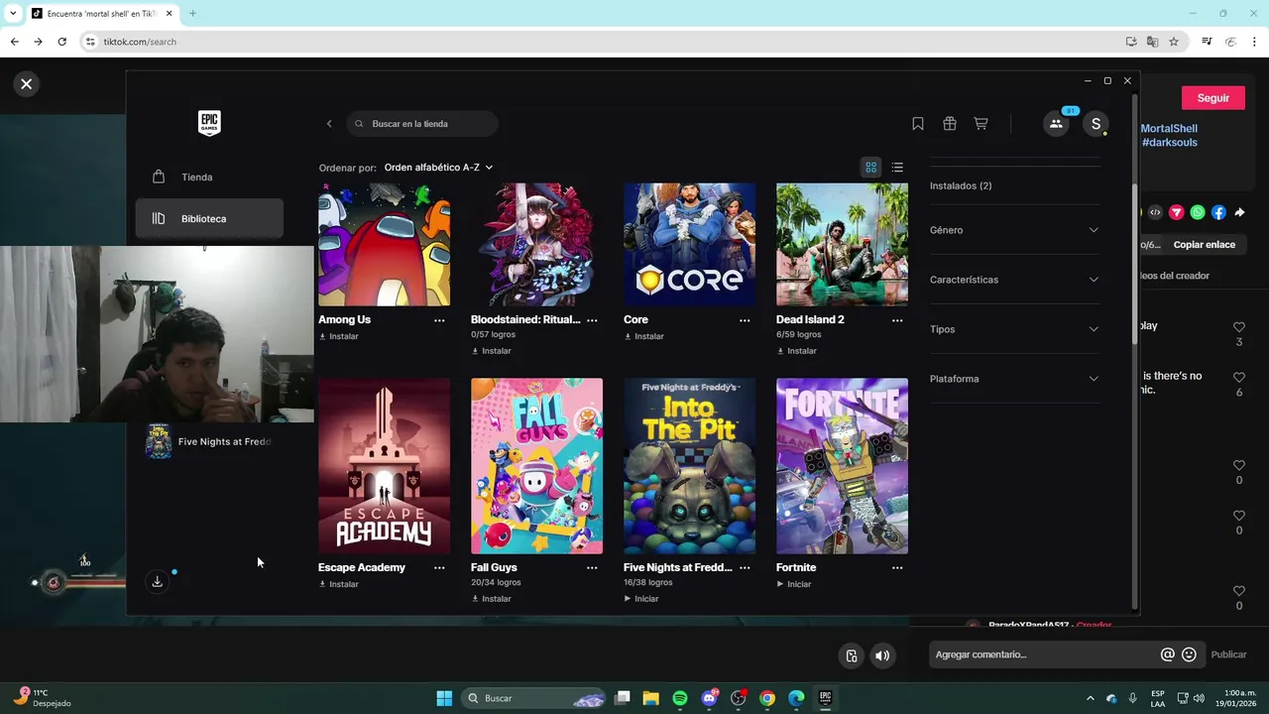The image size is (1269, 714).
Task: Close the TikTok video with X button
Action: click(x=27, y=84)
